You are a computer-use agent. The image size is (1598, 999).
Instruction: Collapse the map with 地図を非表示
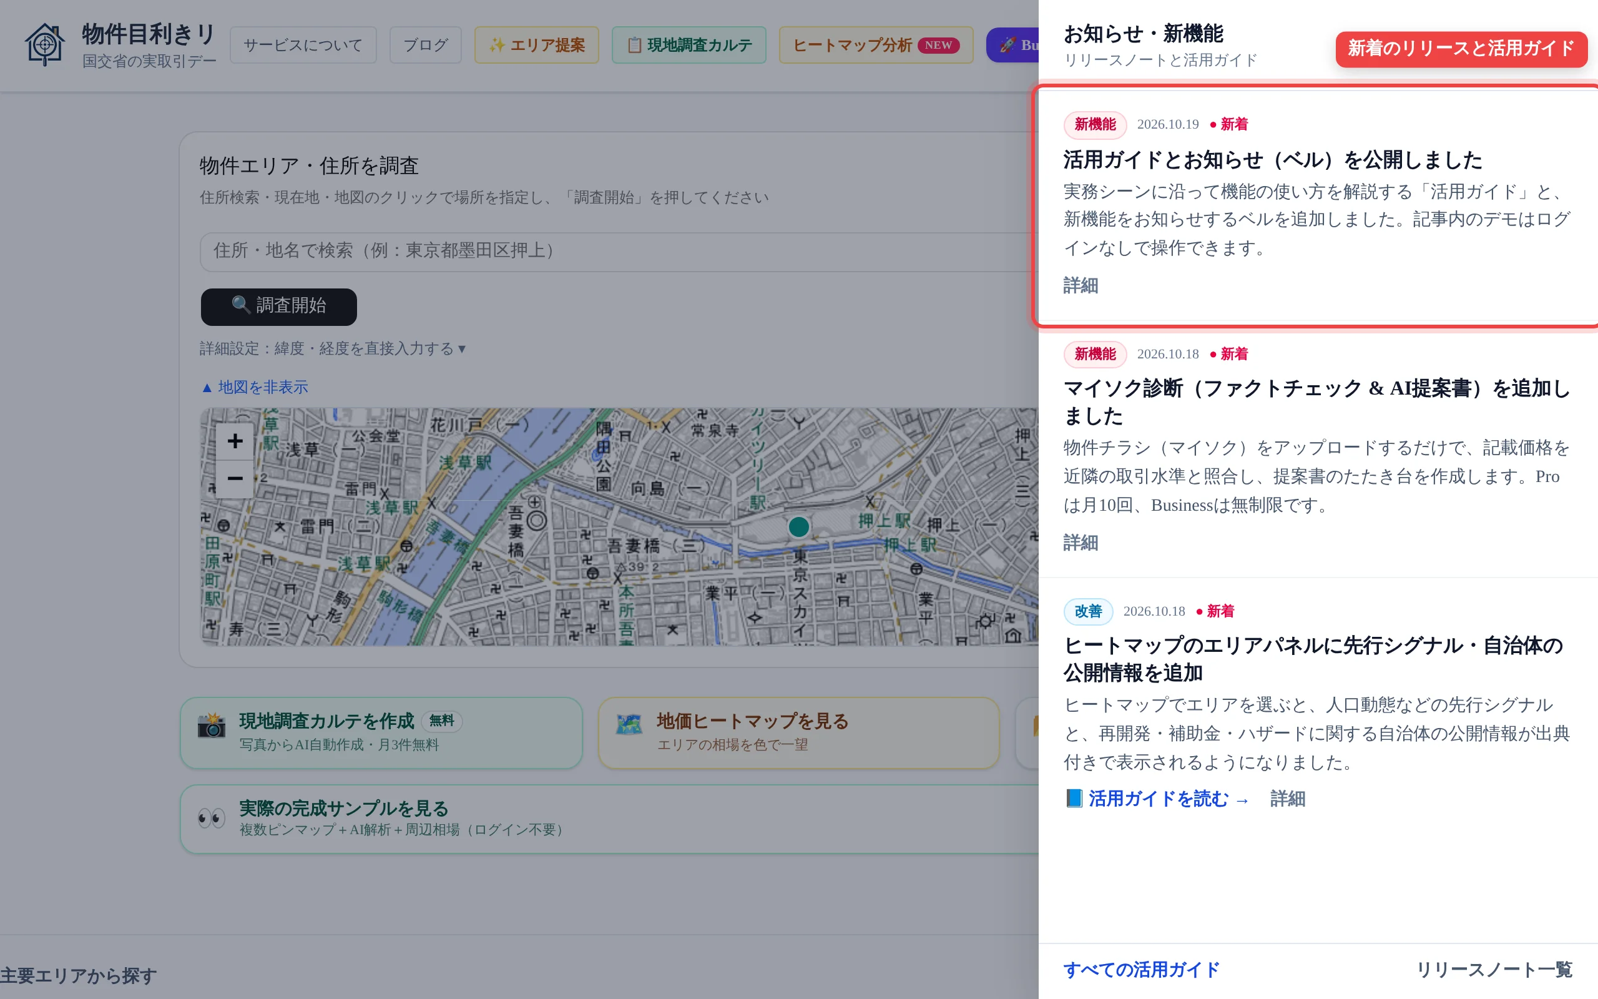(255, 387)
